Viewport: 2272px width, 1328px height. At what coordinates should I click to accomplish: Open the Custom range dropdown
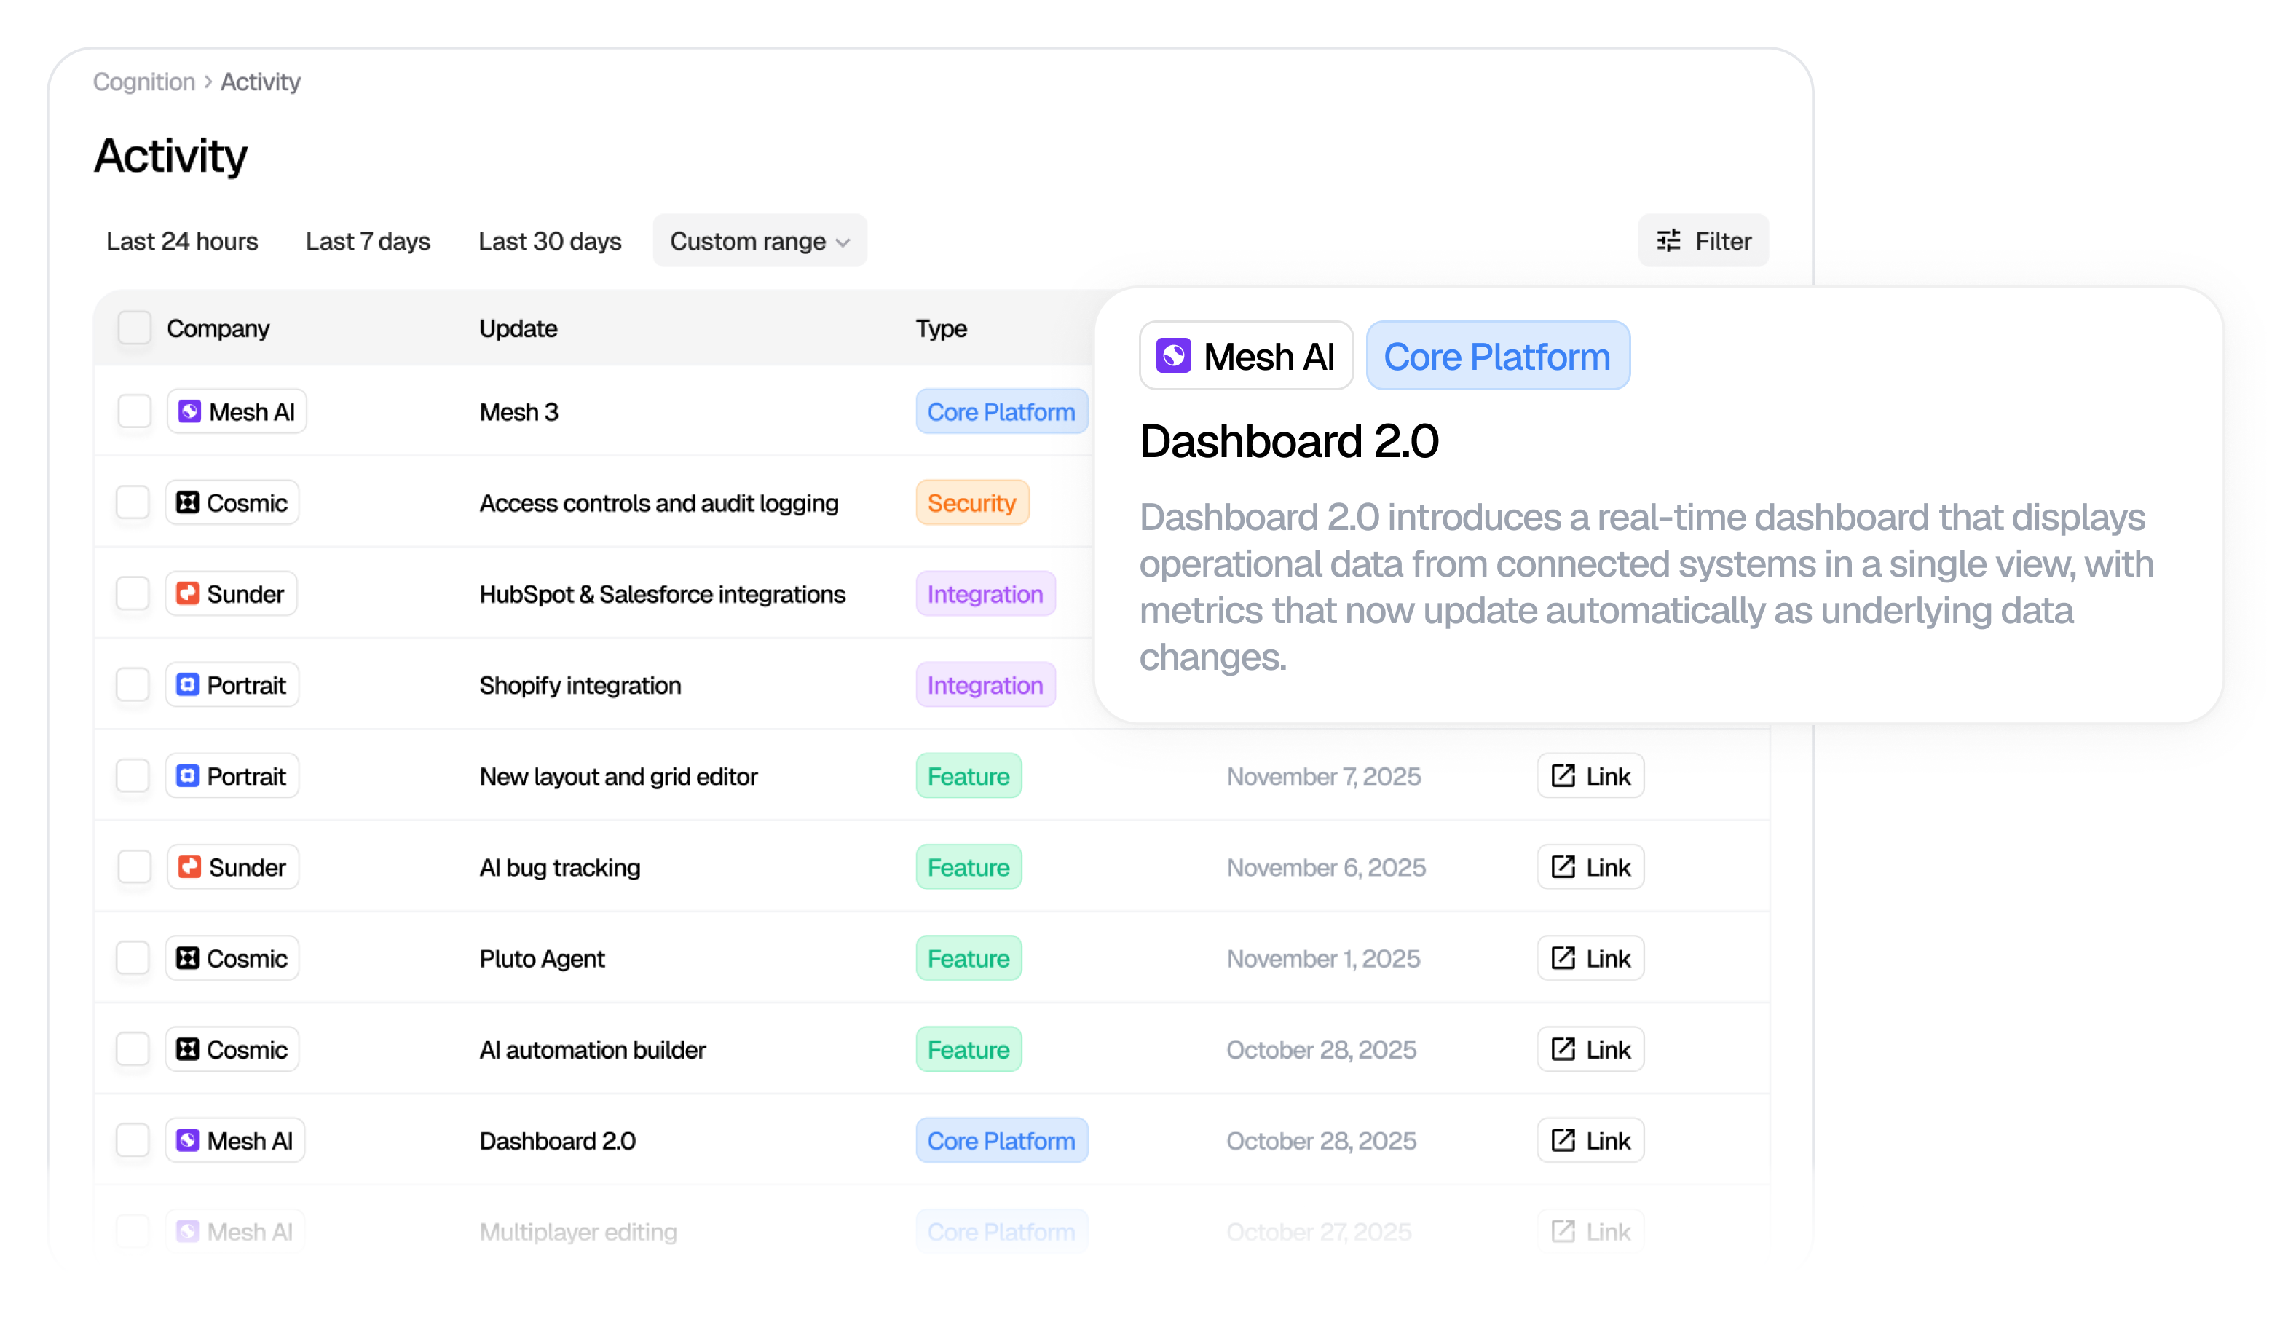coord(759,240)
